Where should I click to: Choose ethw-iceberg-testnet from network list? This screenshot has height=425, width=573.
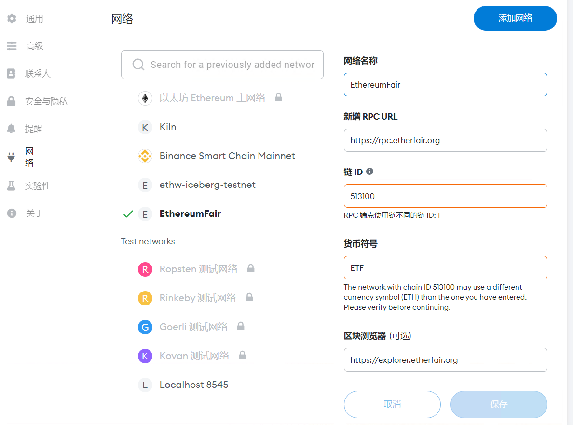207,185
